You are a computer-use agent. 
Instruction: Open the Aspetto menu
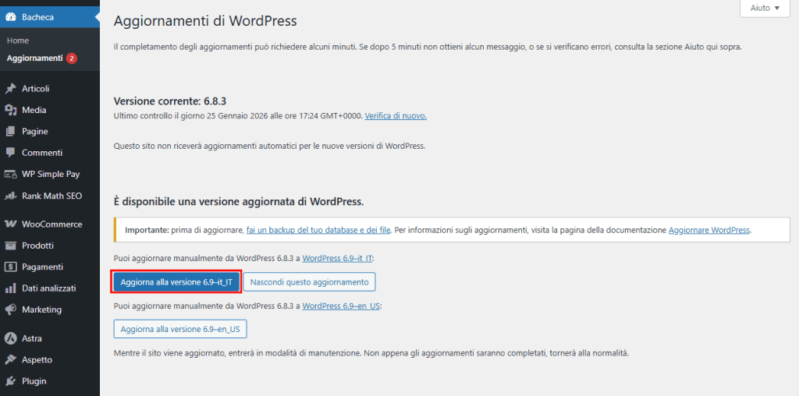[x=50, y=359]
